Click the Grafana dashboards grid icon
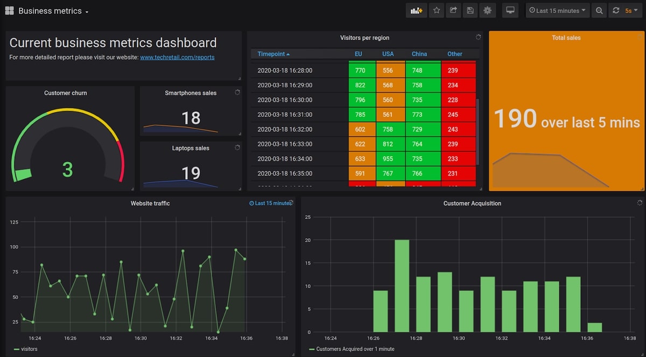Image resolution: width=646 pixels, height=357 pixels. coord(9,11)
